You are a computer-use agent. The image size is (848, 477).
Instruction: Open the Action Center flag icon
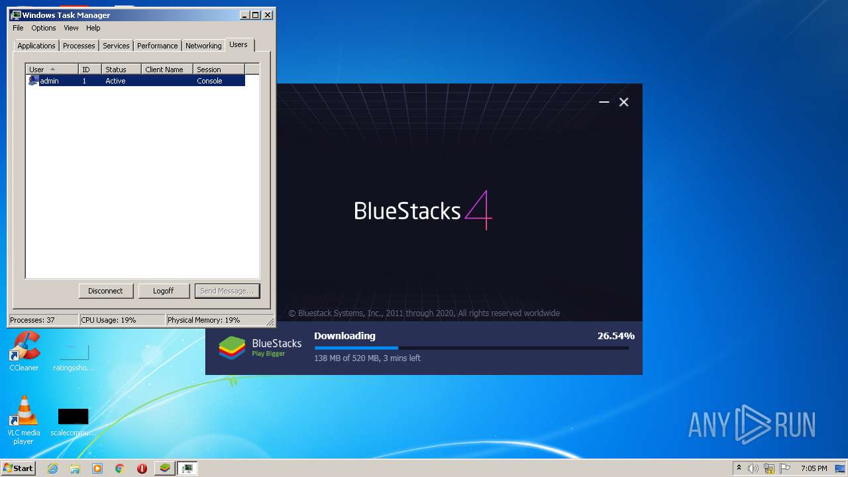coord(785,468)
